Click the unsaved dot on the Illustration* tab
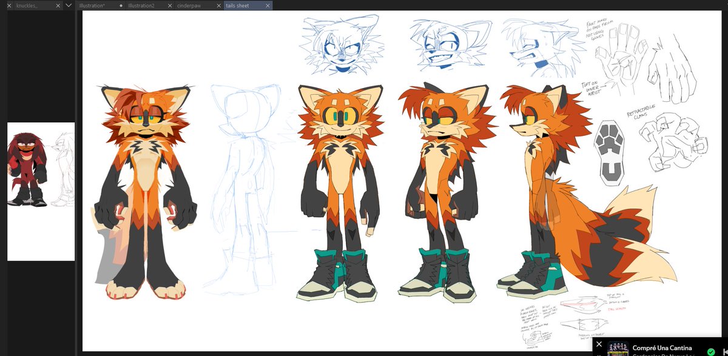Screen dimensions: 728x356 (x=121, y=5)
